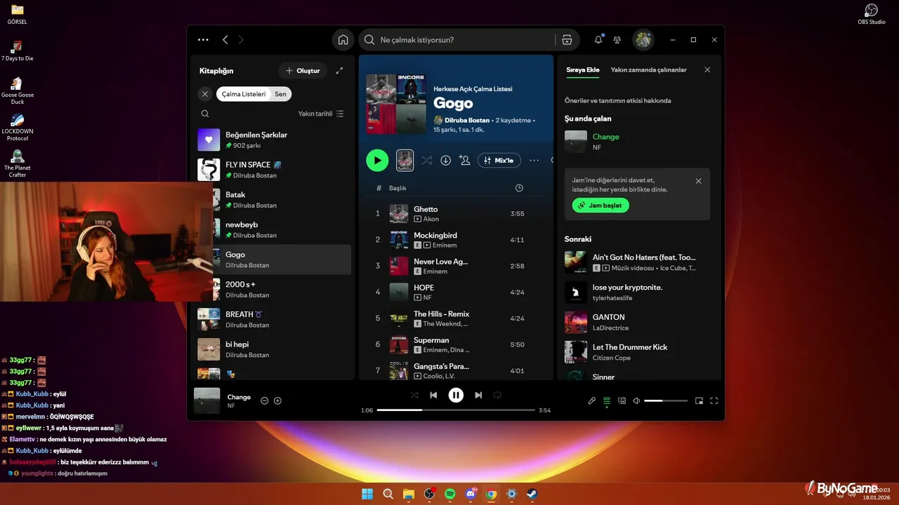Select the HOPE track by NF

click(x=457, y=292)
